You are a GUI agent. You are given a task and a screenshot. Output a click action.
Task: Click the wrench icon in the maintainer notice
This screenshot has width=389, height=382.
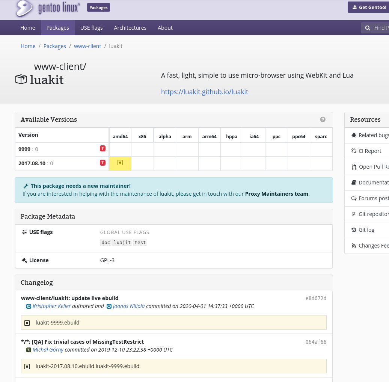pyautogui.click(x=26, y=186)
